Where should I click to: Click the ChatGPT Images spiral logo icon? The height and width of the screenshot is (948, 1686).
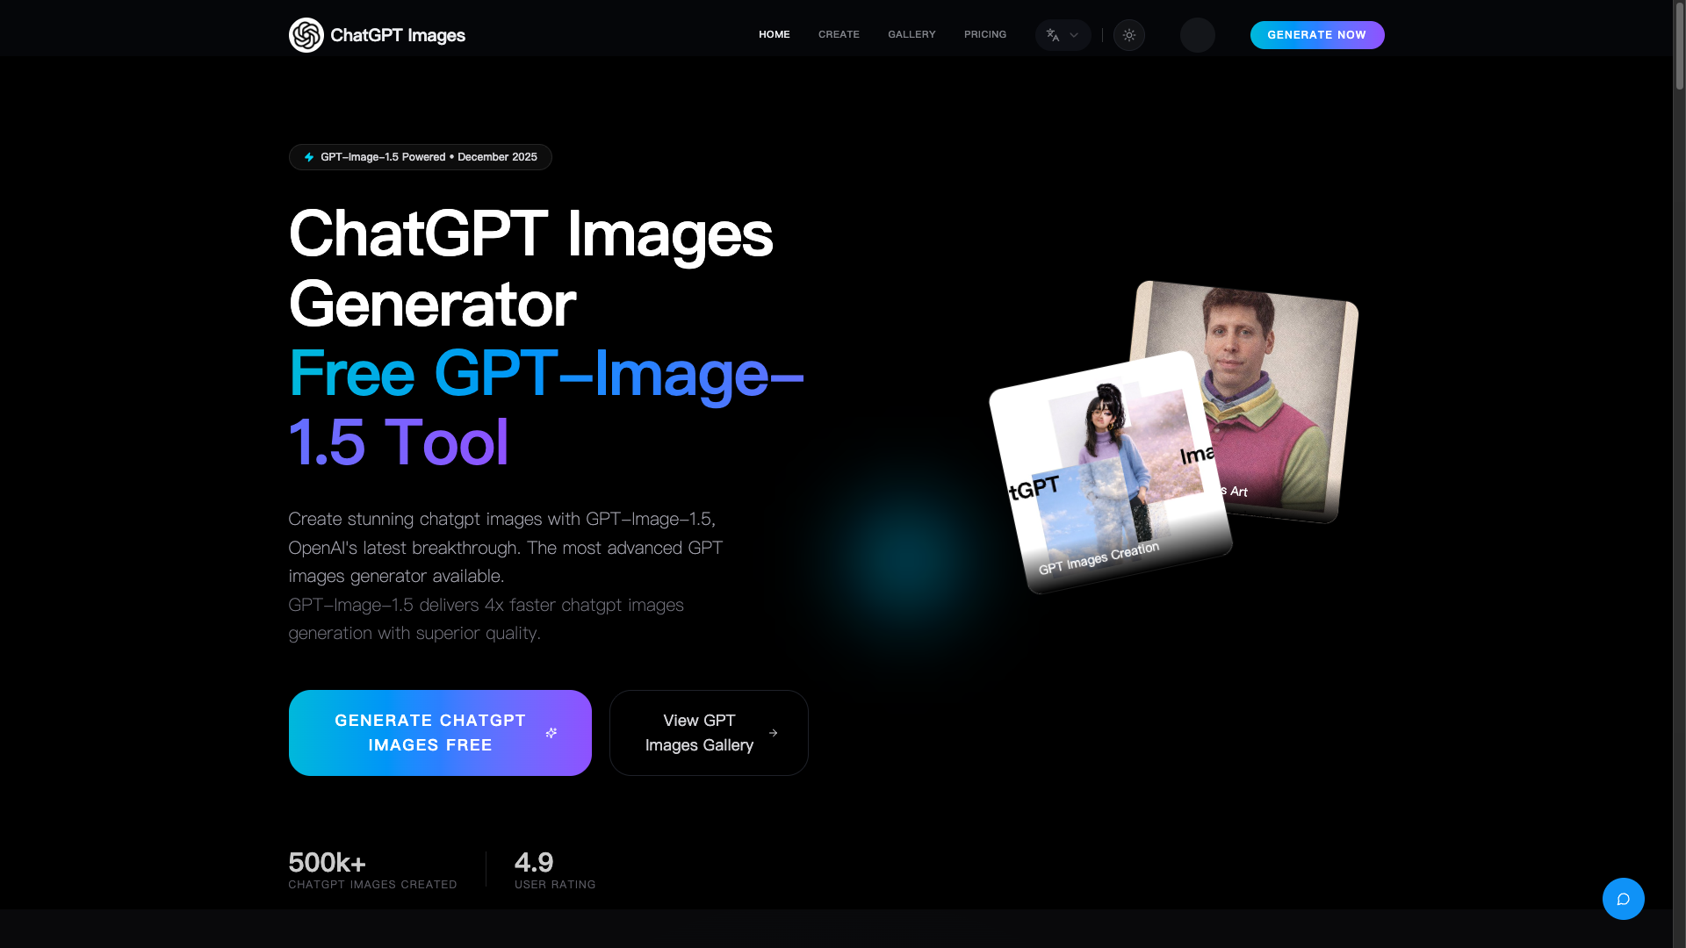point(306,35)
